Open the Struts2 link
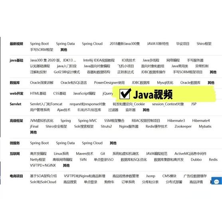Viewport: 222px width, 199px height. click(x=106, y=127)
